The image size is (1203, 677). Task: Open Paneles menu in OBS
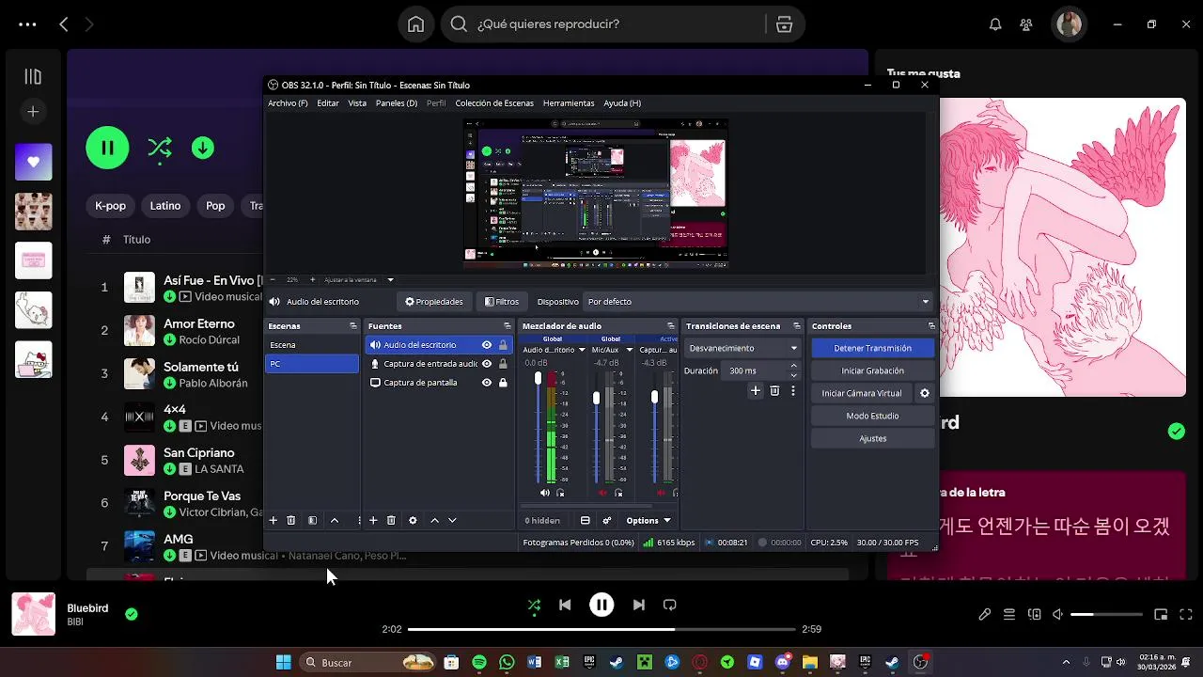[397, 103]
